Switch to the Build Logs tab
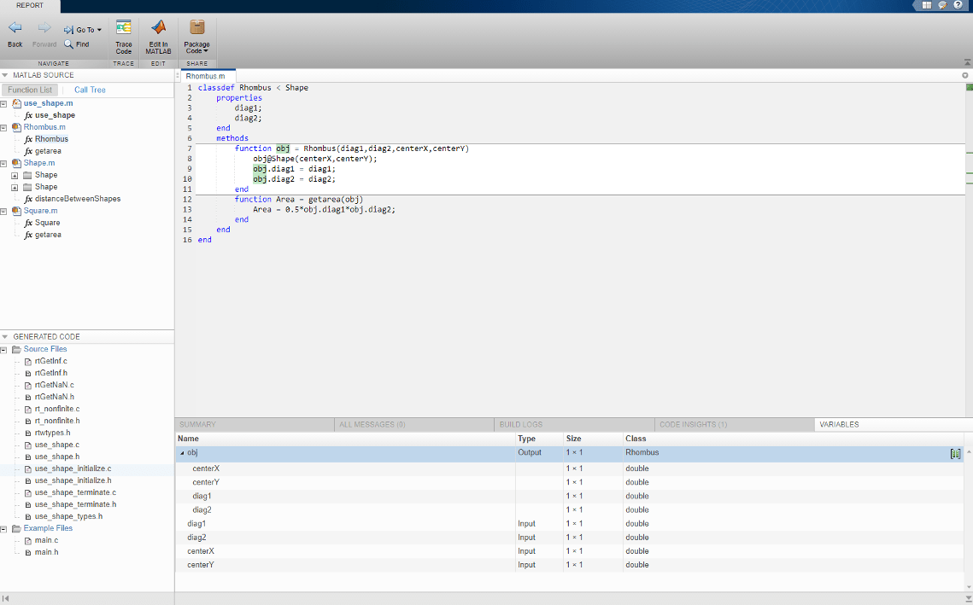The height and width of the screenshot is (605, 973). (521, 424)
